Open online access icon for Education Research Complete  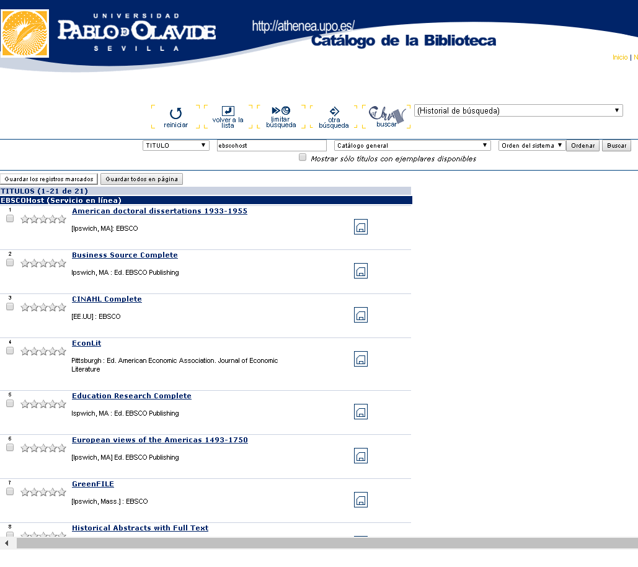click(361, 411)
